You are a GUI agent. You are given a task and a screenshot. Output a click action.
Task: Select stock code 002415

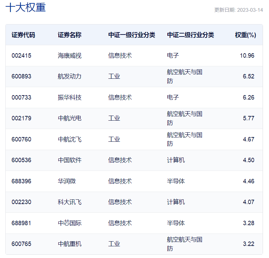point(21,56)
